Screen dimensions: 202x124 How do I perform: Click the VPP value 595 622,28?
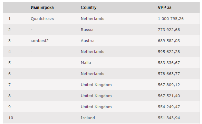tap(169, 52)
